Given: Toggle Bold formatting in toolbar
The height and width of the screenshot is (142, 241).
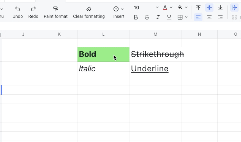Looking at the screenshot, I should [136, 17].
